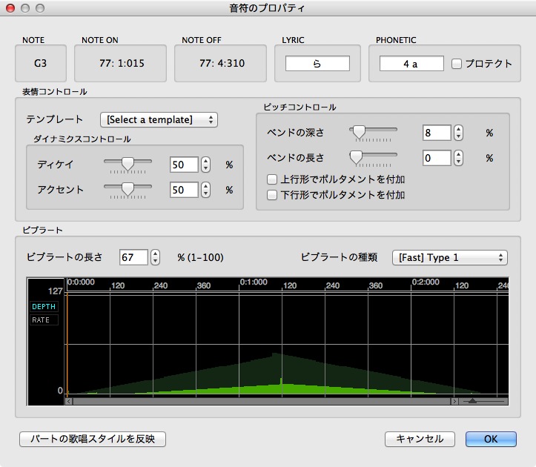
Task: Click the vibrato graph horizontal scrollbar
Action: (x=262, y=401)
